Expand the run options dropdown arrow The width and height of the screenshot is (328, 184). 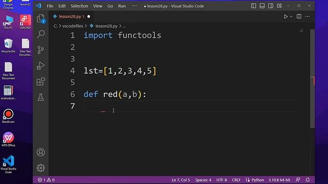291,16
